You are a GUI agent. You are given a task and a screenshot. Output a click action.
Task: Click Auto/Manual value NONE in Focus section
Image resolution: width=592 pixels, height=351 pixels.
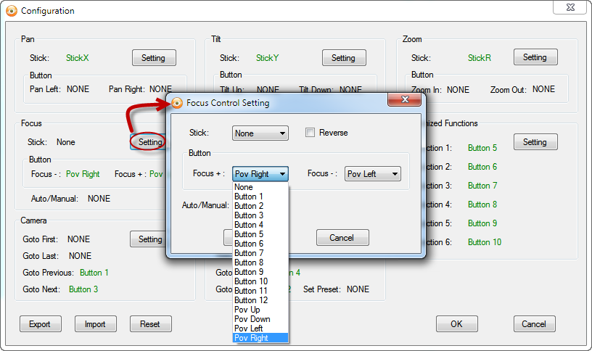(x=99, y=199)
